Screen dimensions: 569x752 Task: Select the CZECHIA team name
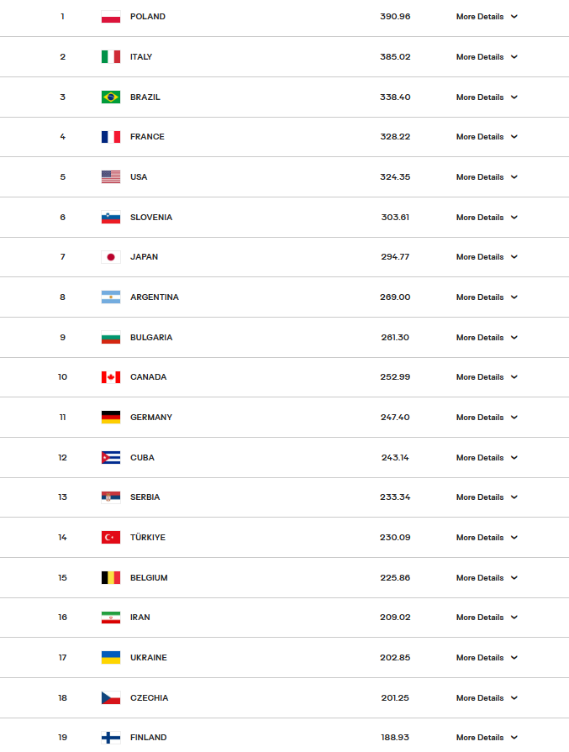[x=149, y=698]
